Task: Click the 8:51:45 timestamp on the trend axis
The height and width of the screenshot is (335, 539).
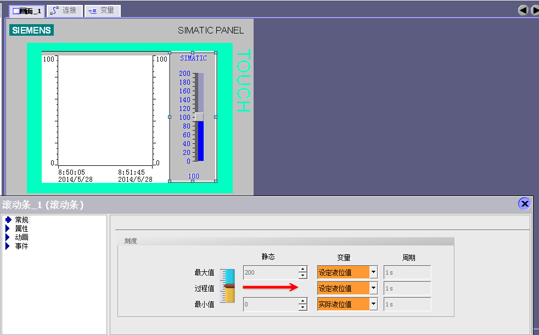Action: (131, 172)
